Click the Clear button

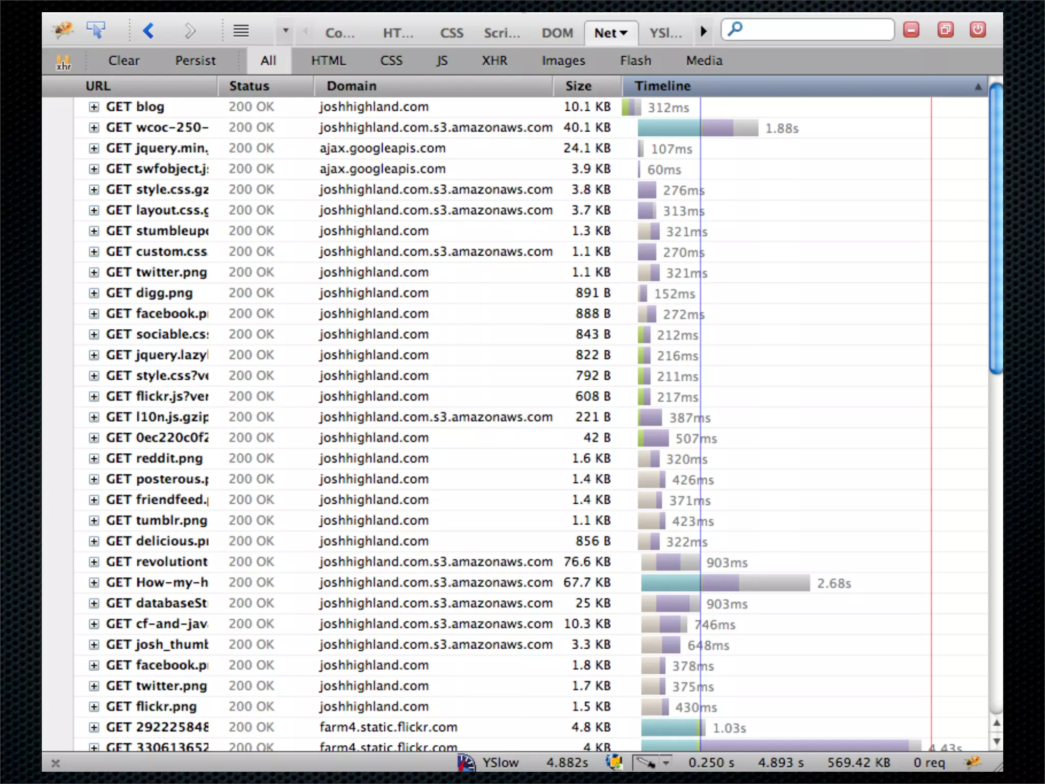tap(123, 61)
